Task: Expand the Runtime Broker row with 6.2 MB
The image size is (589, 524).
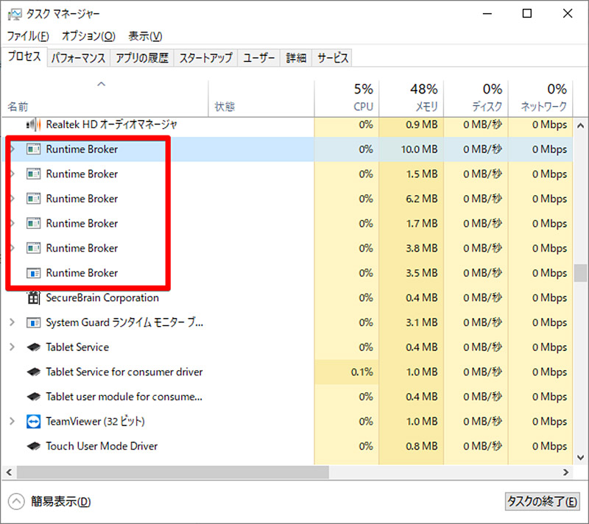Action: (x=13, y=199)
